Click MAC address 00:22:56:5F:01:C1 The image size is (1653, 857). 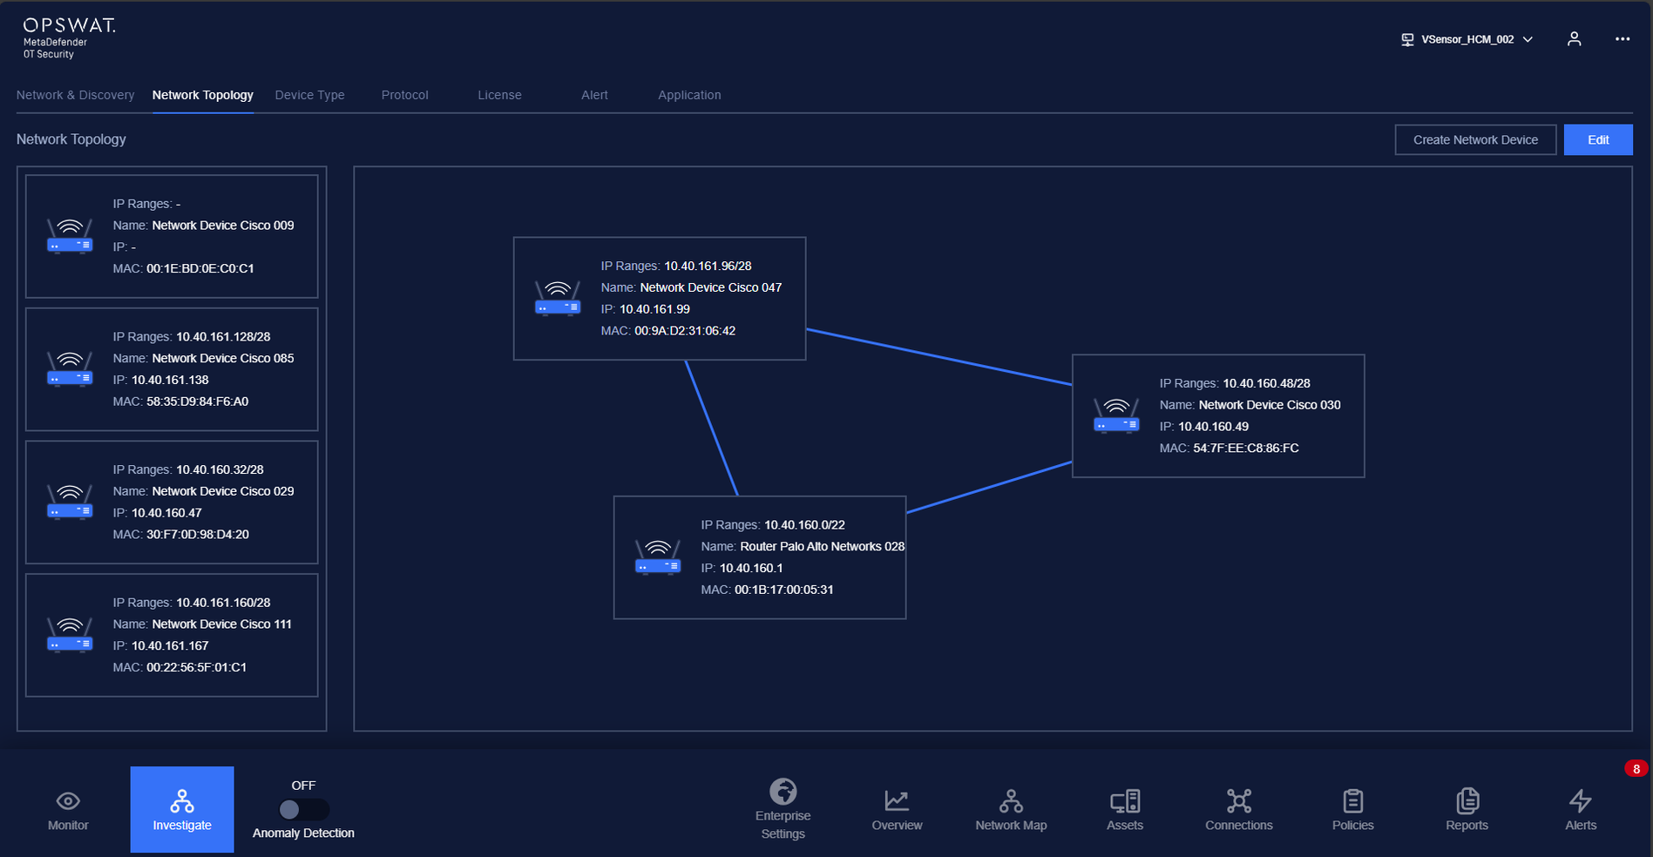[197, 667]
